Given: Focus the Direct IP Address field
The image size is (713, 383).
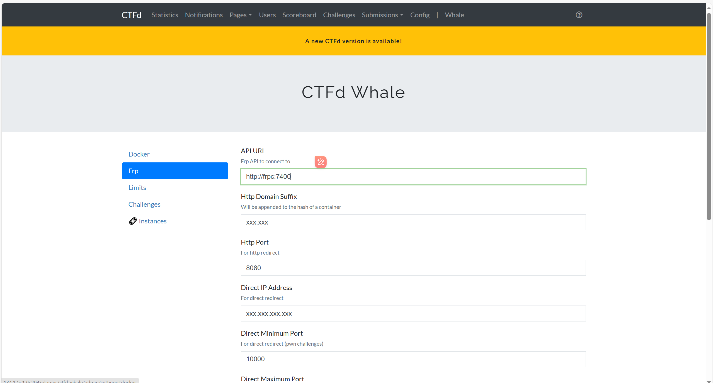Looking at the screenshot, I should click(x=413, y=313).
